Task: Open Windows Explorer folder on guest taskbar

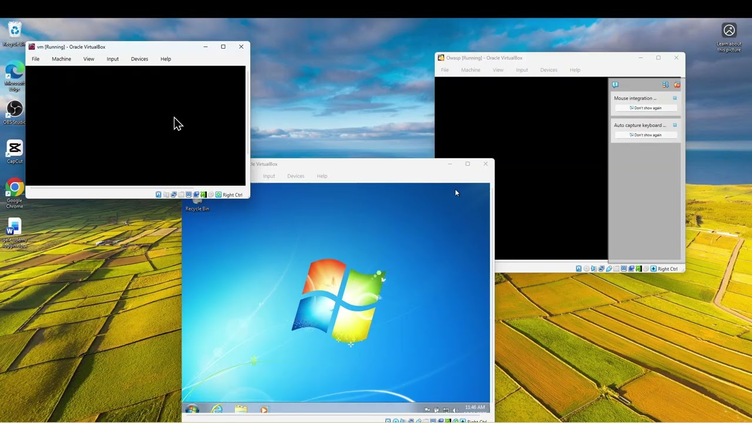Action: tap(241, 409)
